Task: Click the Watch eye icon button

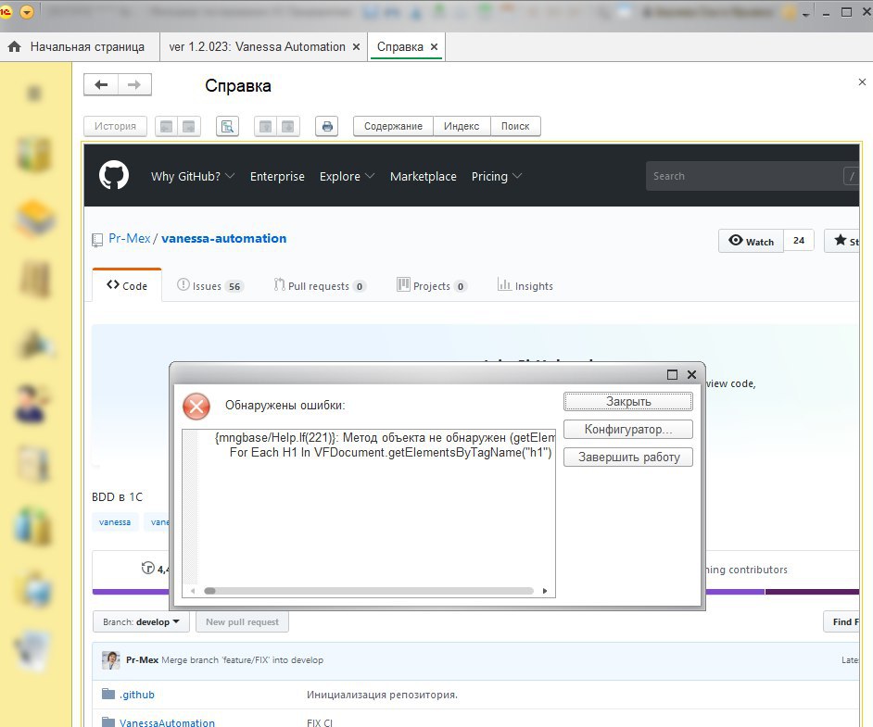Action: 751,241
